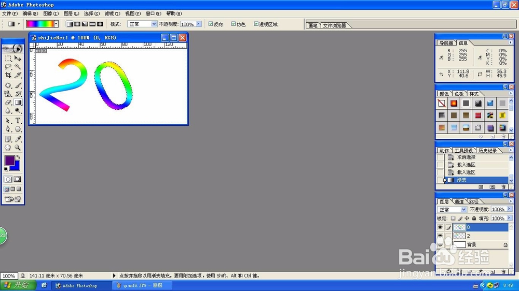Delete the current history state with trash icon
The image size is (519, 291).
[503, 187]
